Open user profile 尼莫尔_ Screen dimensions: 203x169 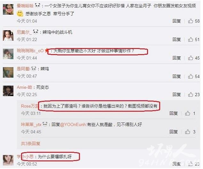24,32
